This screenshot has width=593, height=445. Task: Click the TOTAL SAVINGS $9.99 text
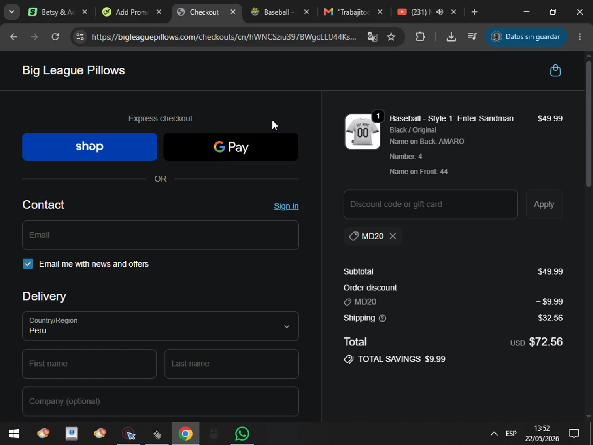tap(401, 359)
